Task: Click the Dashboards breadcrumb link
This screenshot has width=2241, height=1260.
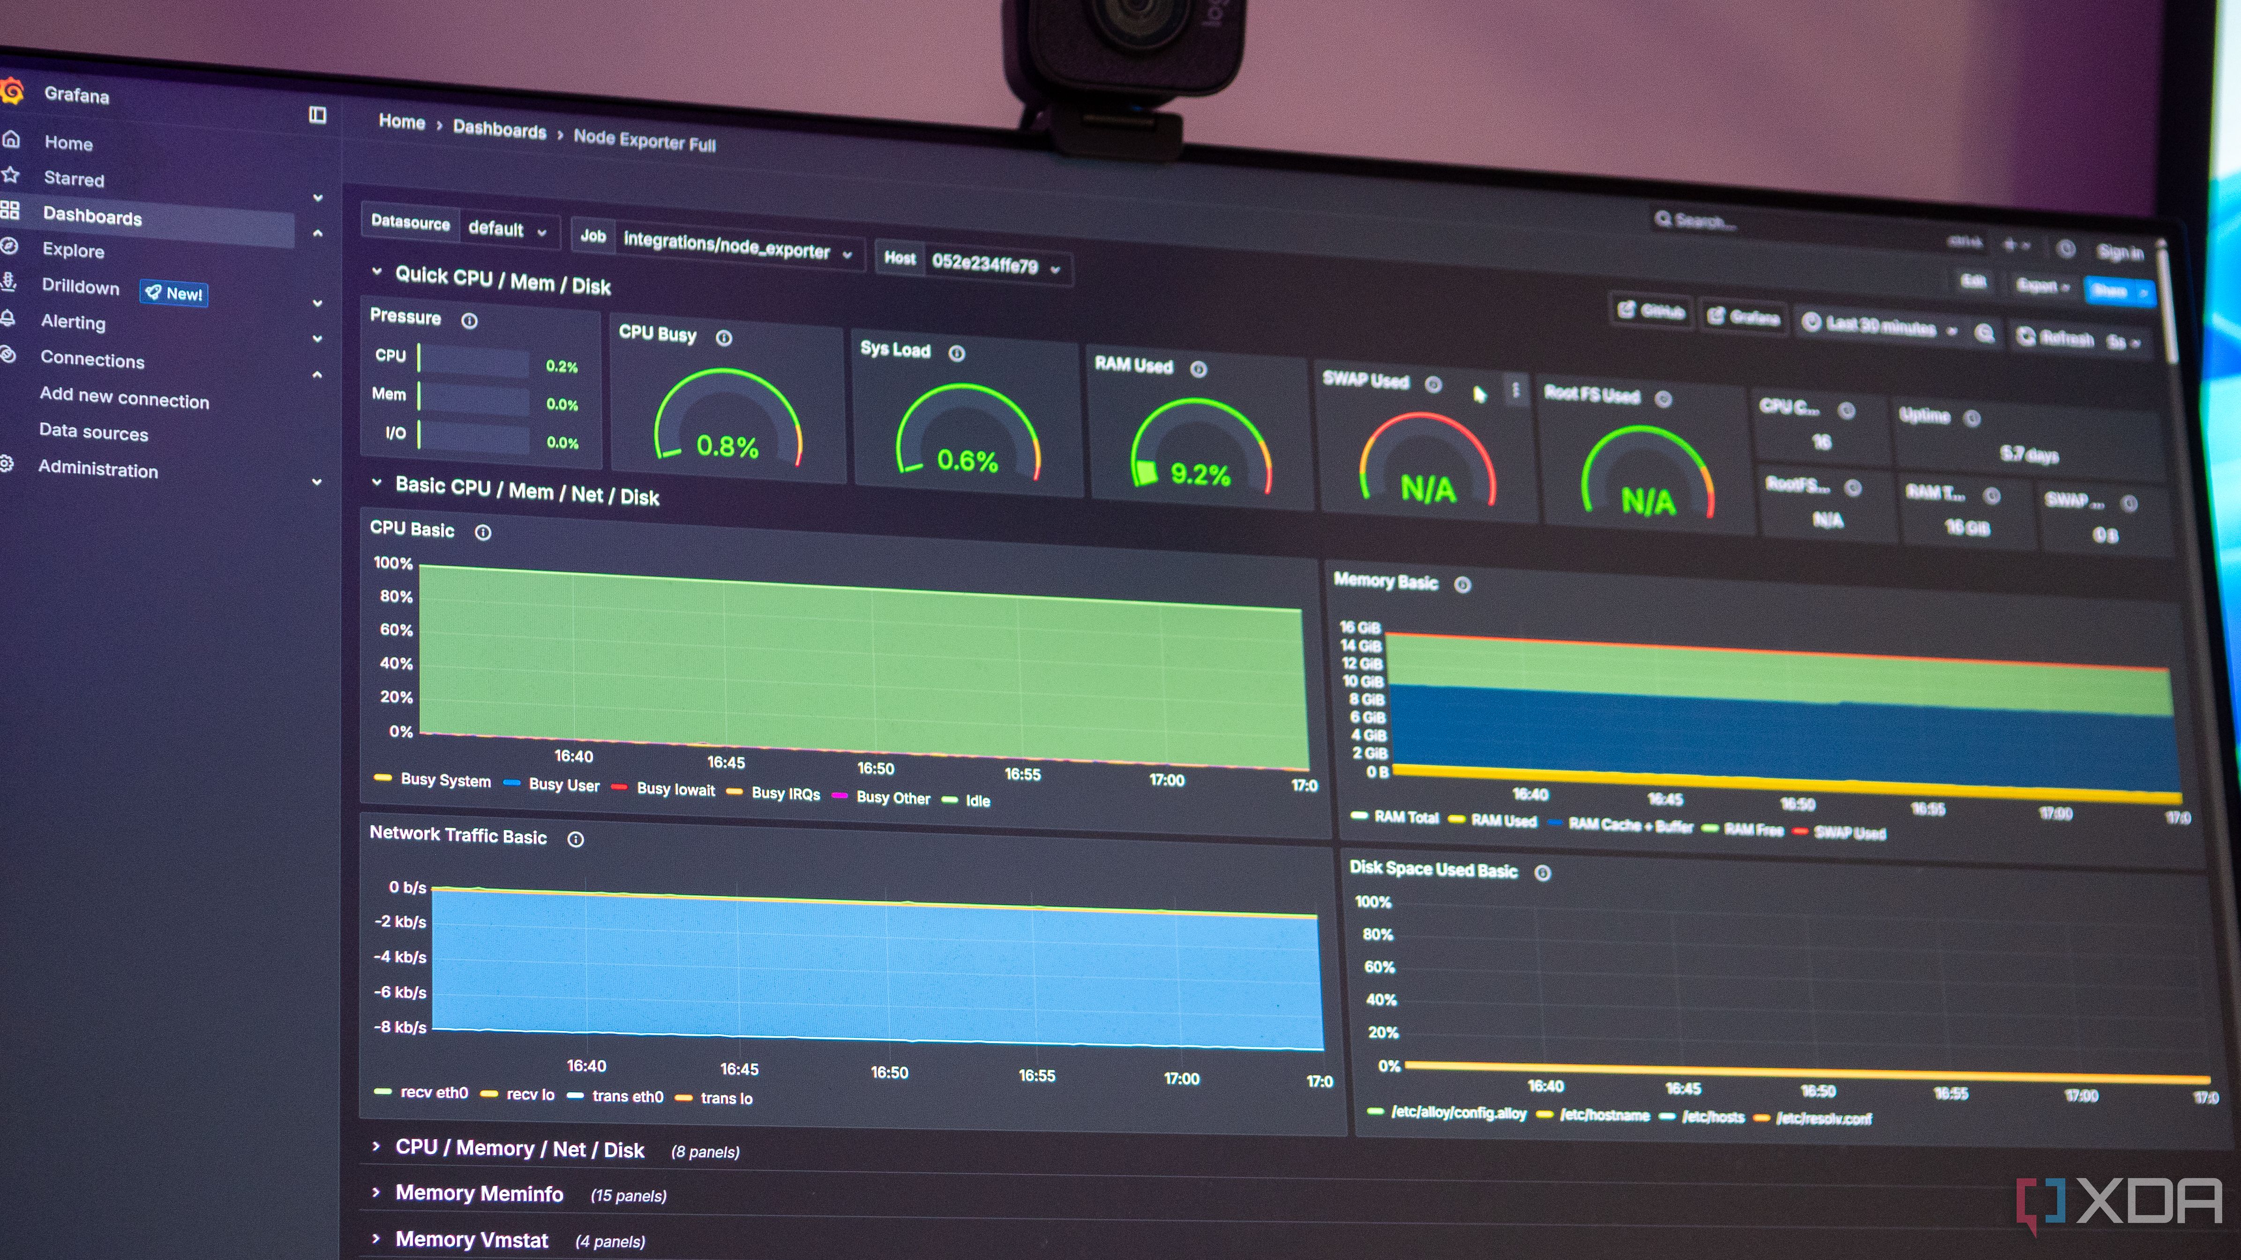Action: (499, 130)
